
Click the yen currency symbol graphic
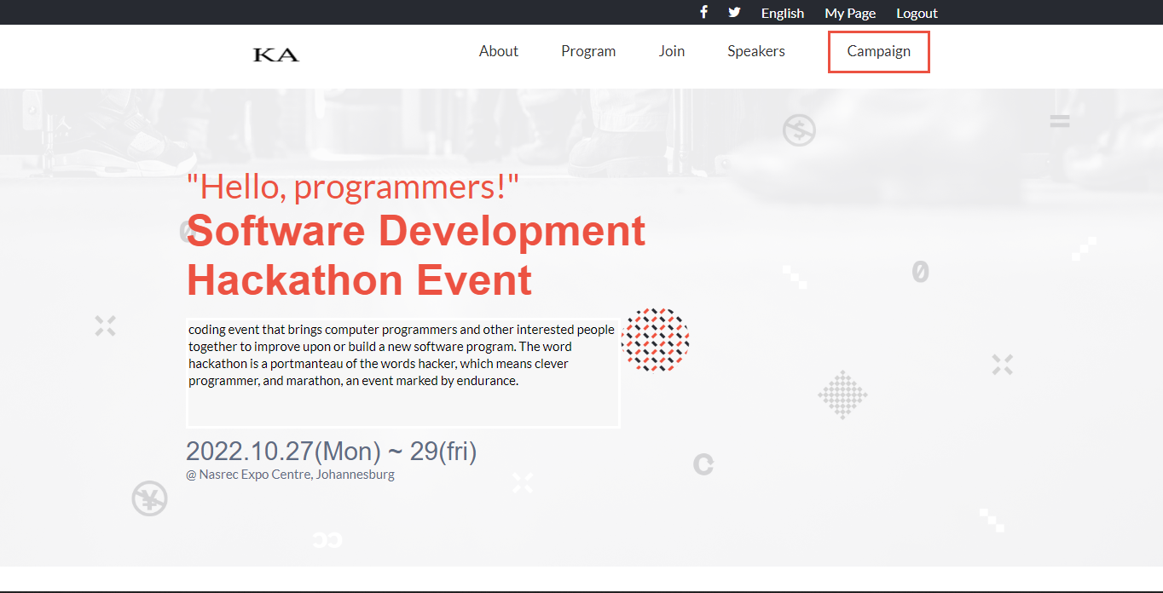click(149, 500)
